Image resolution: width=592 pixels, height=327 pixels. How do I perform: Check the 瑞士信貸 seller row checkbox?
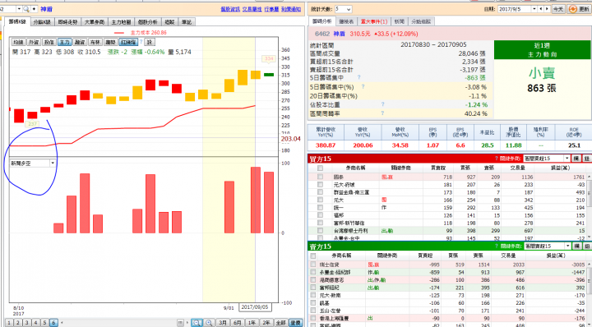[313, 265]
